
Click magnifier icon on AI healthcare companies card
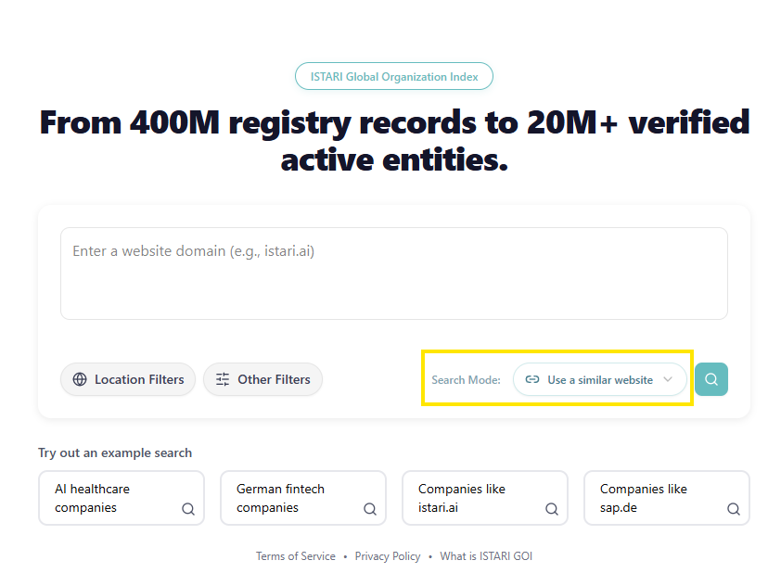187,509
